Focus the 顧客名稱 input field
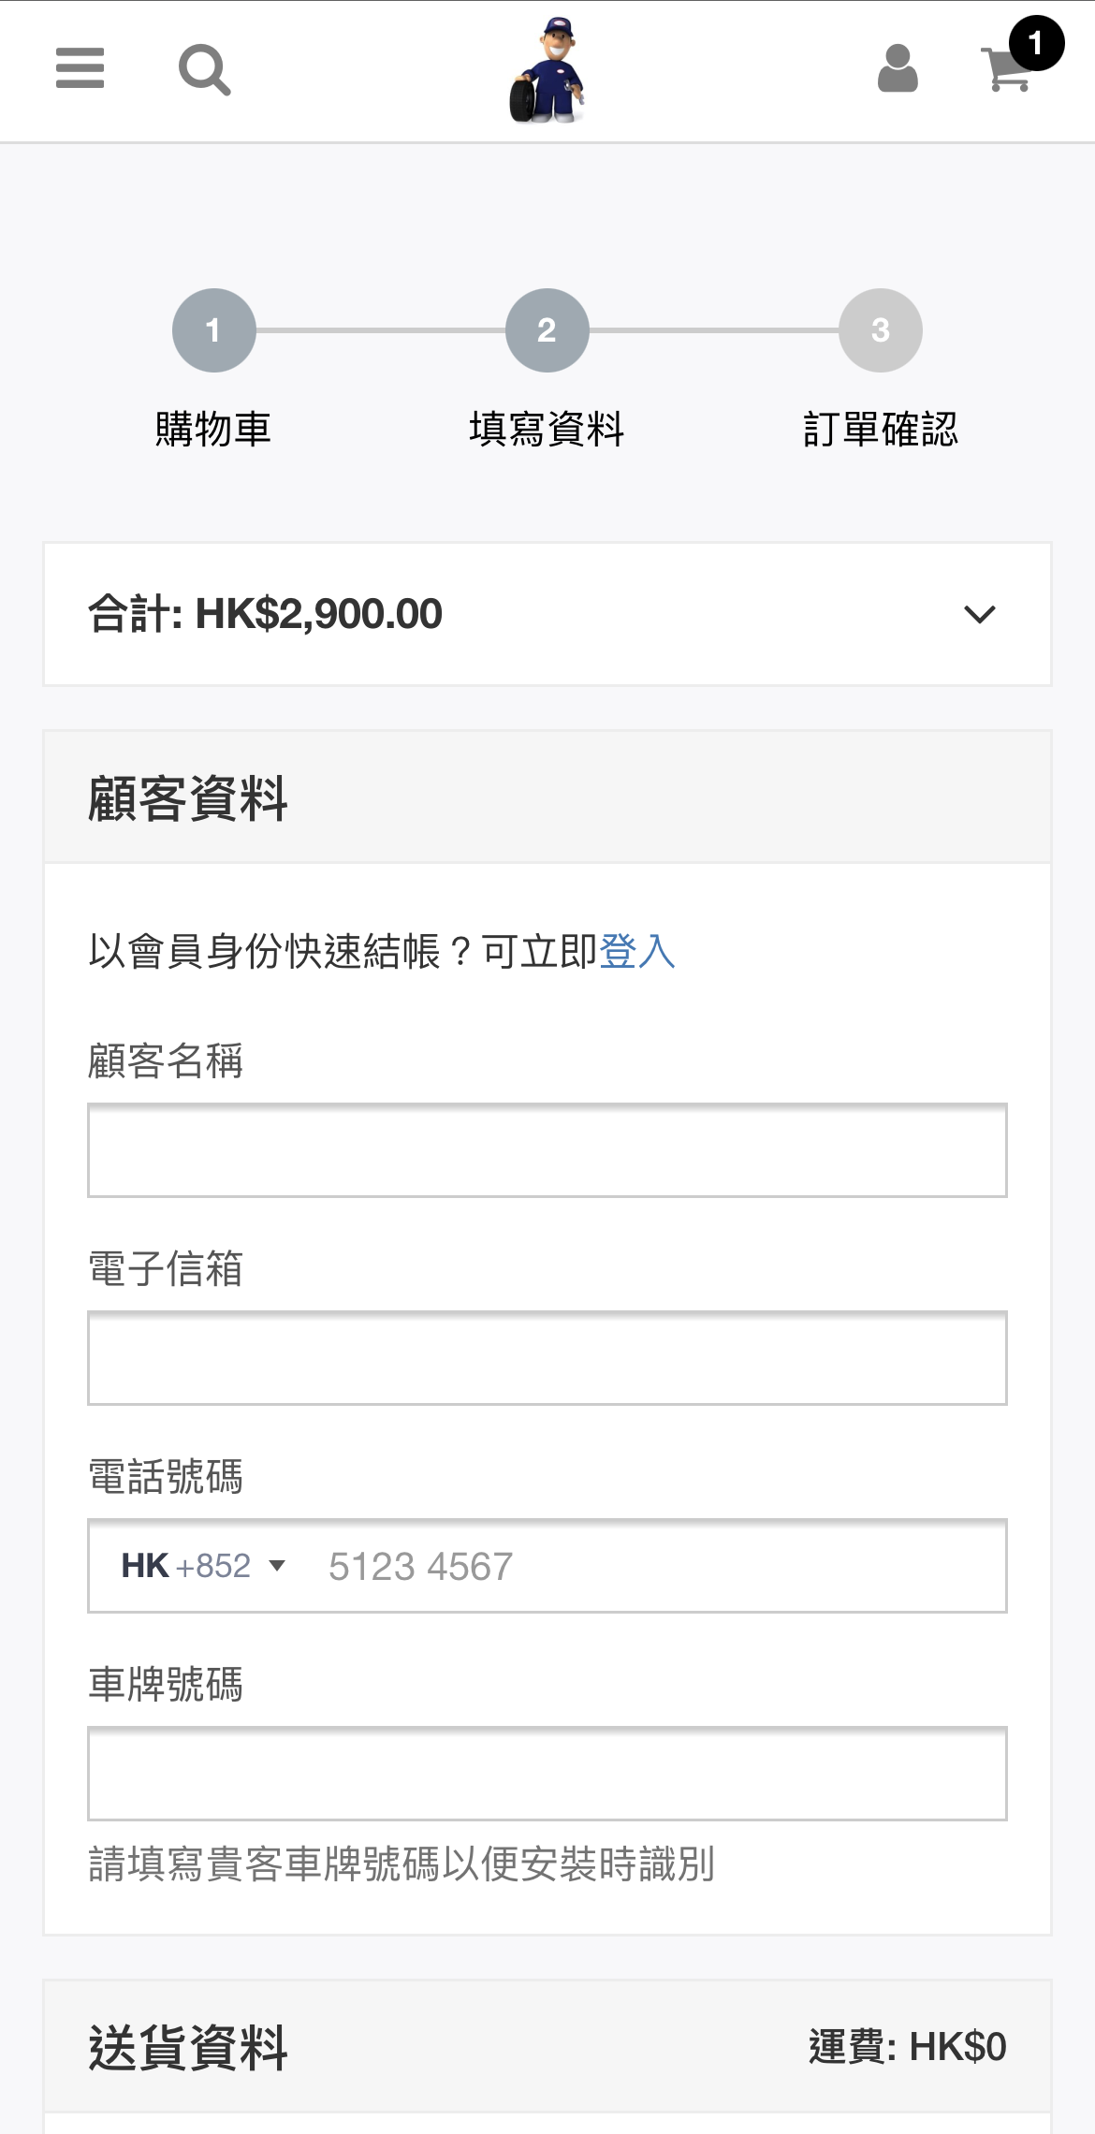 pyautogui.click(x=547, y=1150)
